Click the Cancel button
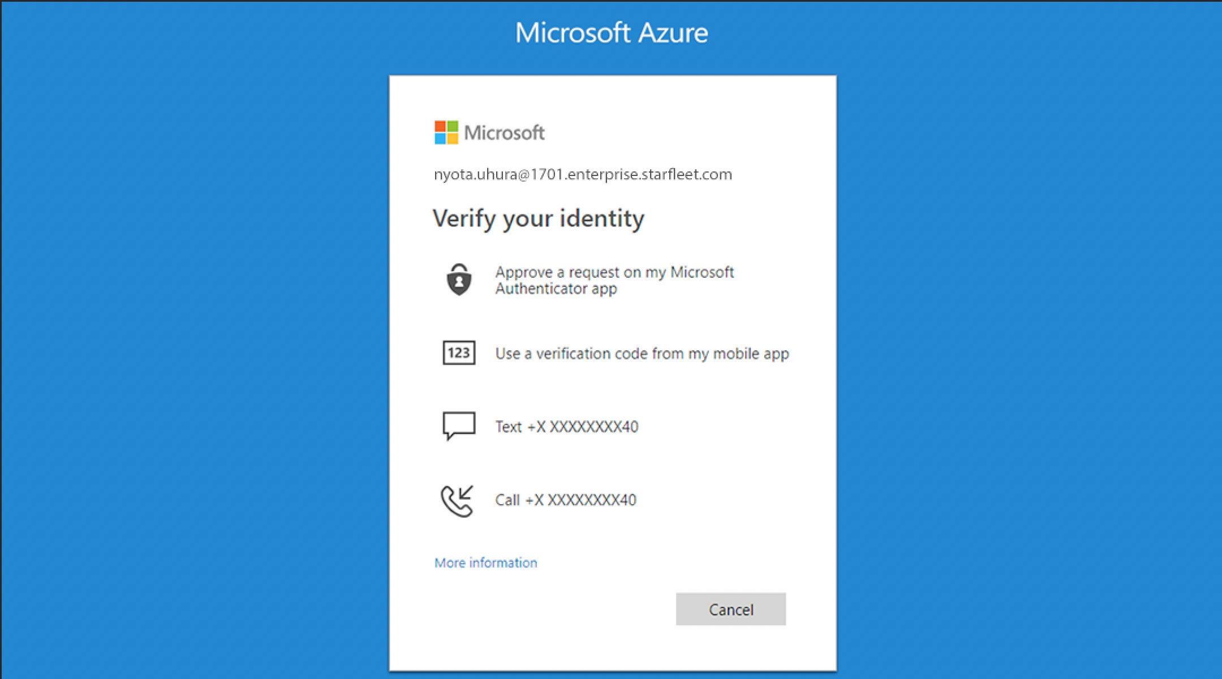 [x=731, y=609]
